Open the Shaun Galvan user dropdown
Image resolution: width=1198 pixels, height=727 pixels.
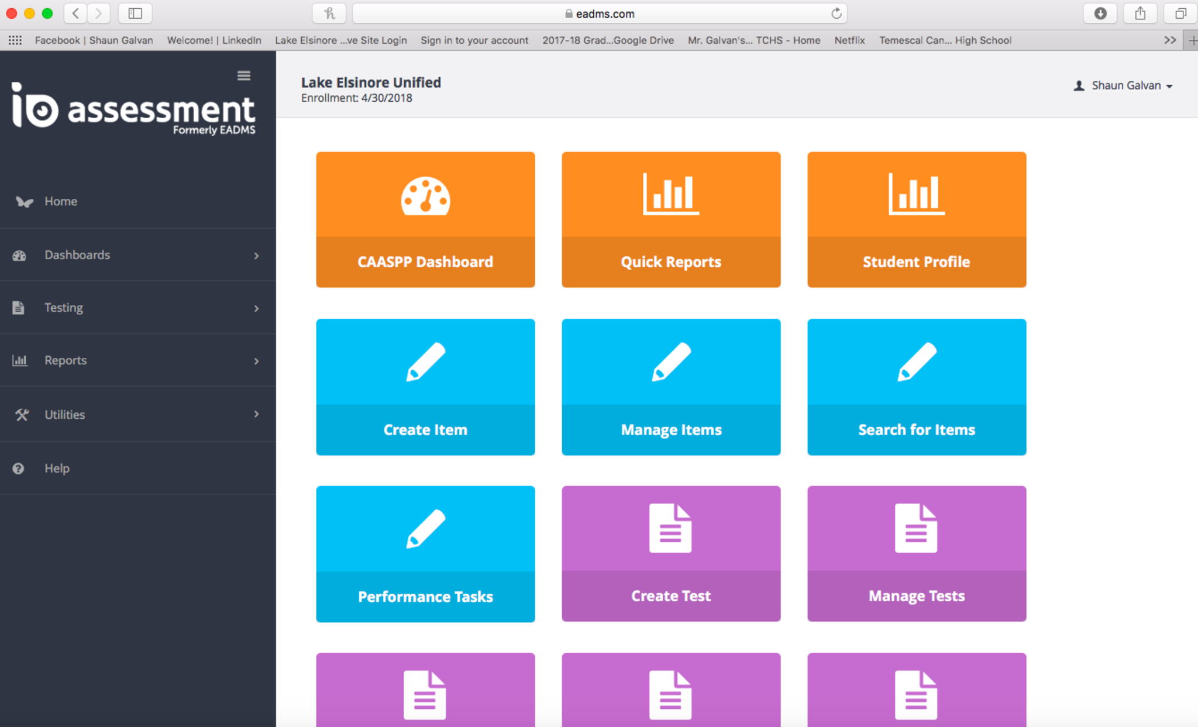pyautogui.click(x=1123, y=85)
